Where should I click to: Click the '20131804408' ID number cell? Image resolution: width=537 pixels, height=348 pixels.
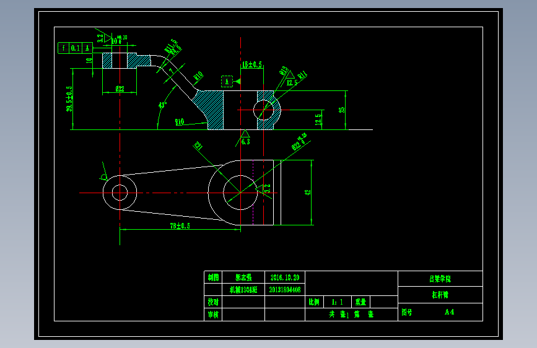[285, 290]
